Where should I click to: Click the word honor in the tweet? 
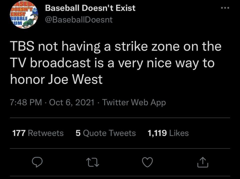click(x=28, y=79)
